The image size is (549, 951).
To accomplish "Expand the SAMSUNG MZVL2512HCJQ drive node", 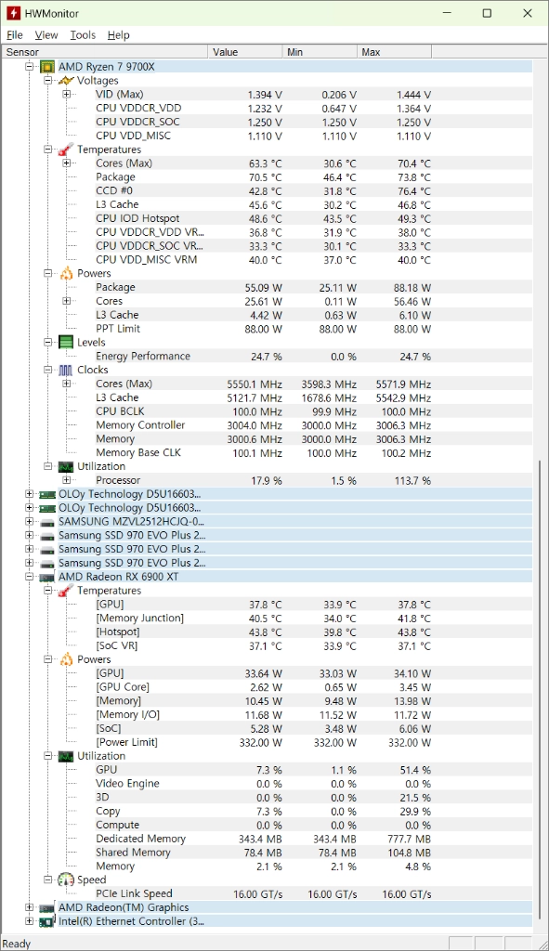I will click(29, 522).
